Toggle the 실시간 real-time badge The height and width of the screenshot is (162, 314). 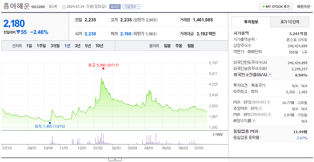pyautogui.click(x=115, y=6)
